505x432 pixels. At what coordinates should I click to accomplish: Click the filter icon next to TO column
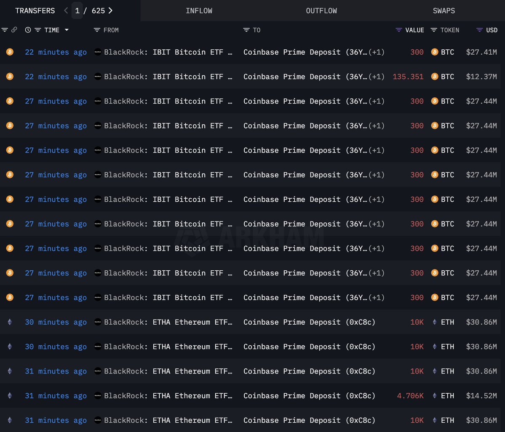coord(246,30)
